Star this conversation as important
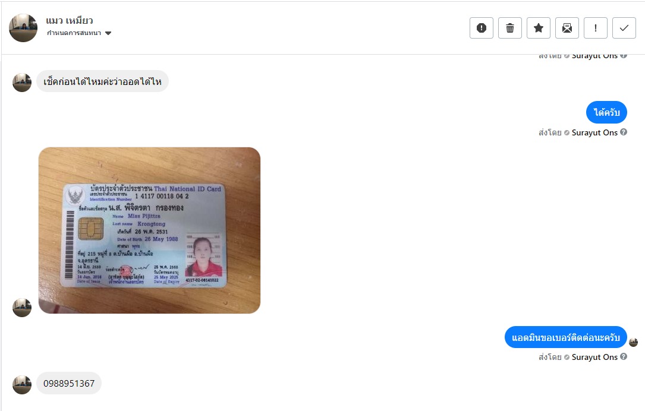Image resolution: width=645 pixels, height=411 pixels. [x=539, y=28]
